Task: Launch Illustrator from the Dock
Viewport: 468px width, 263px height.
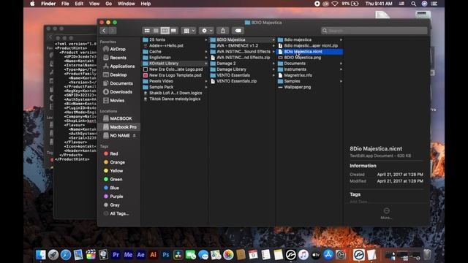Action: pyautogui.click(x=154, y=255)
